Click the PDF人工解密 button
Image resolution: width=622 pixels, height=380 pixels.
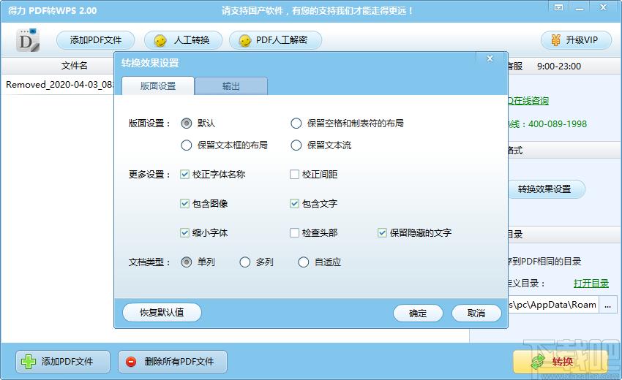point(275,40)
